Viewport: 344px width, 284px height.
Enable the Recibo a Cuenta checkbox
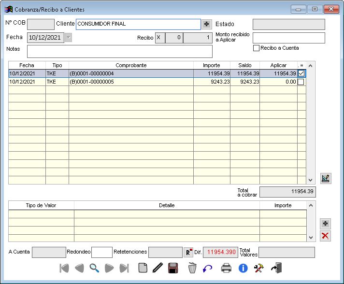257,48
